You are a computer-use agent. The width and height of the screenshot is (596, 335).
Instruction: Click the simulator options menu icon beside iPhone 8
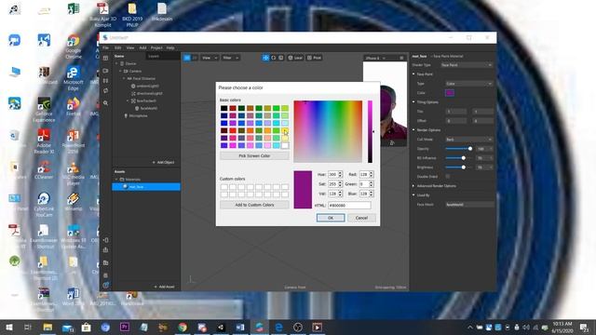(x=401, y=58)
